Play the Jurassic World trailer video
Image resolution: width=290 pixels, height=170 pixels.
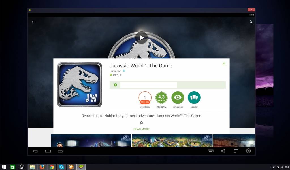(142, 38)
